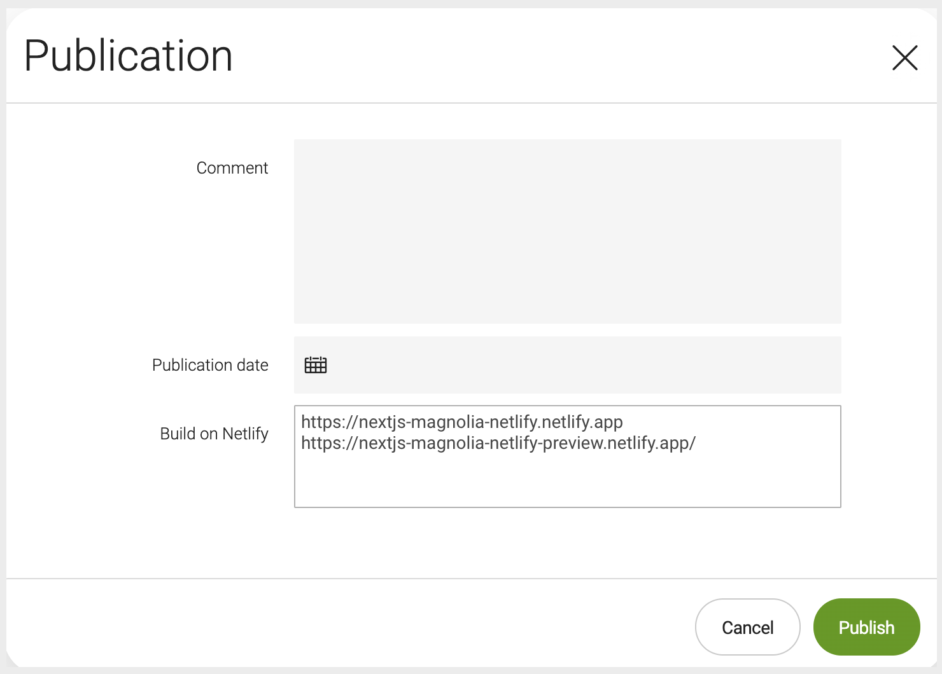Click the Publication date label
This screenshot has width=942, height=674.
pos(210,365)
